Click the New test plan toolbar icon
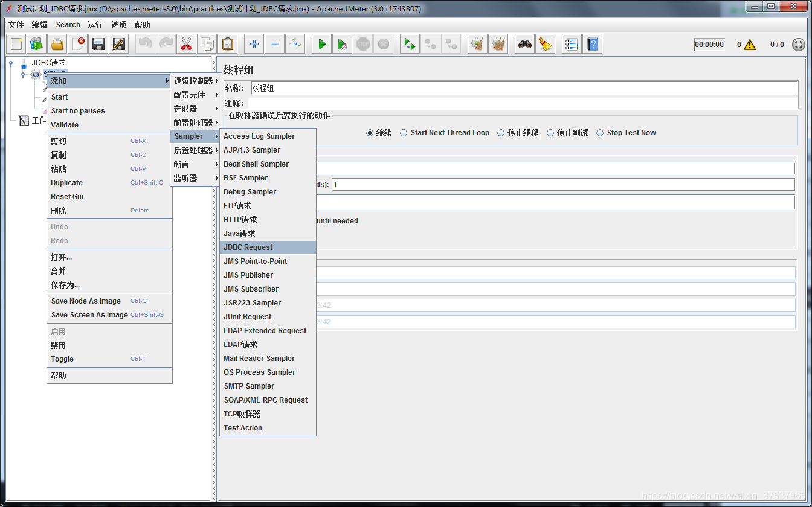 pos(17,44)
